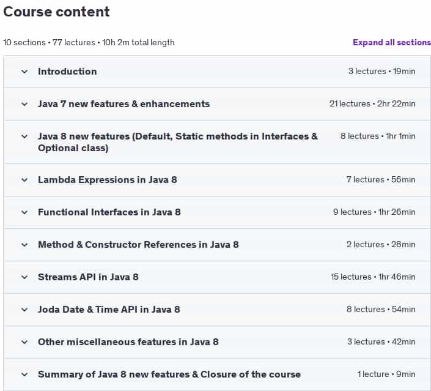
Task: Click the Expand all sections link
Action: 392,42
